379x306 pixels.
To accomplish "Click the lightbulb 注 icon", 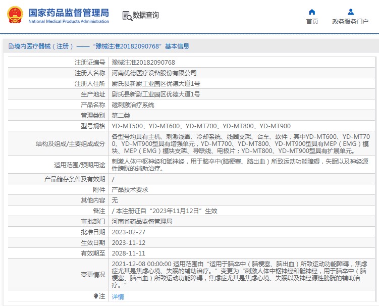I will point(96,296).
